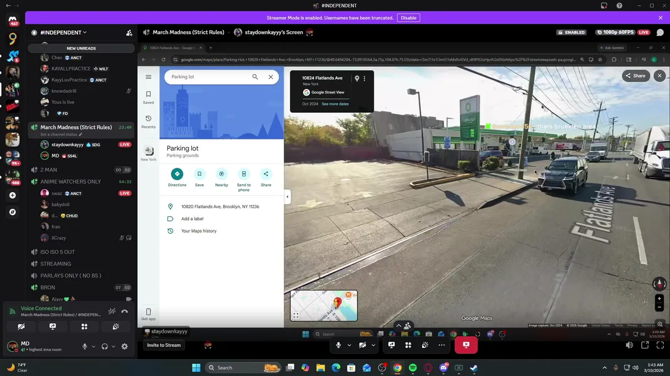Click the Invite to Stream button
The width and height of the screenshot is (670, 376).
tap(164, 345)
